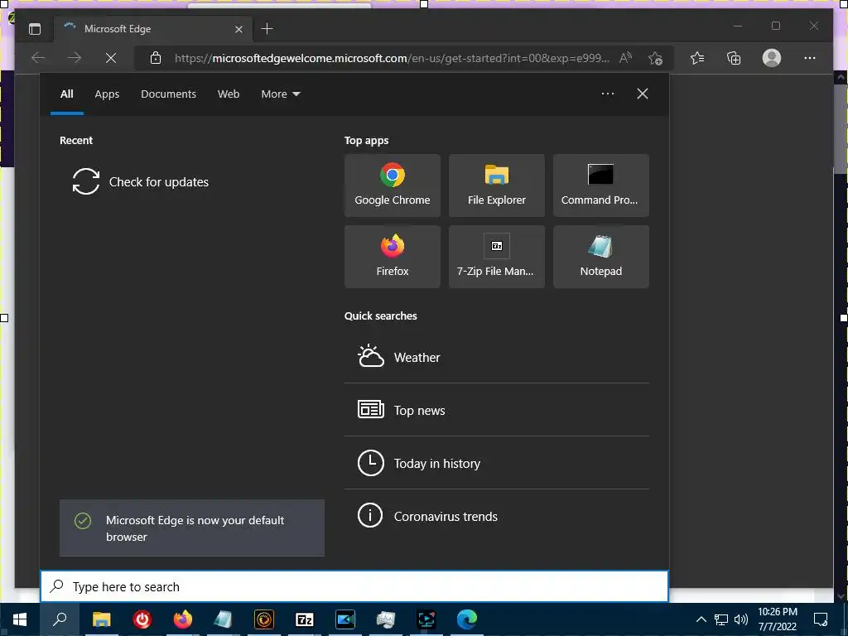Screen dimensions: 848x636
Task: Open Edge profile avatar
Action: (x=772, y=58)
